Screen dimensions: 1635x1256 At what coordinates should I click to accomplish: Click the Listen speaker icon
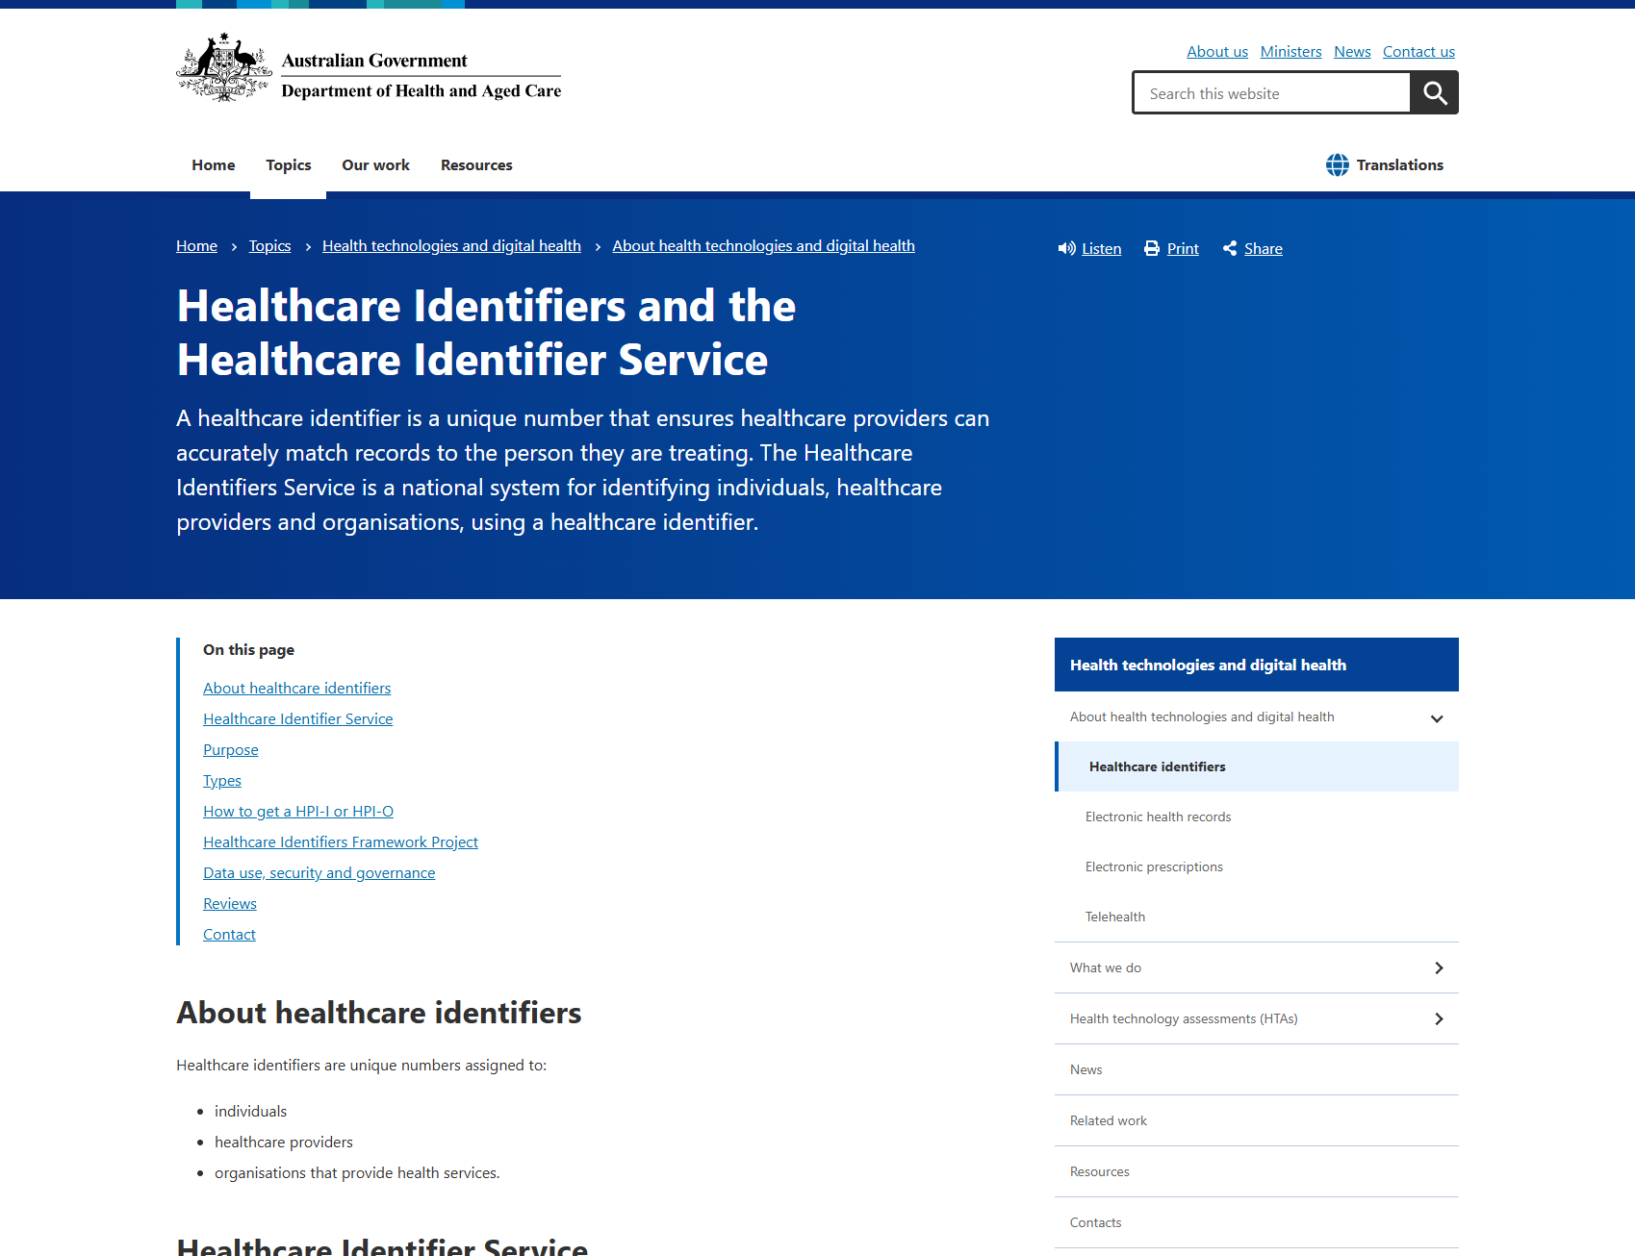point(1066,248)
